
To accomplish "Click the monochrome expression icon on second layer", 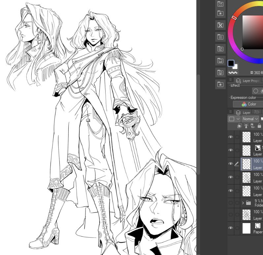I will click(258, 148).
